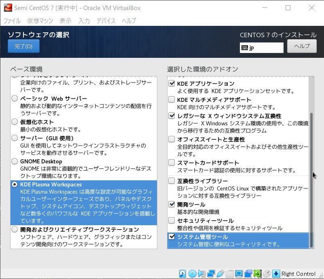Click the ソフトウェアの選択 heading
The width and height of the screenshot is (324, 279).
coord(39,35)
